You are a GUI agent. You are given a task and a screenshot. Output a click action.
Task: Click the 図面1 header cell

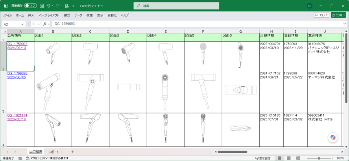[53, 37]
